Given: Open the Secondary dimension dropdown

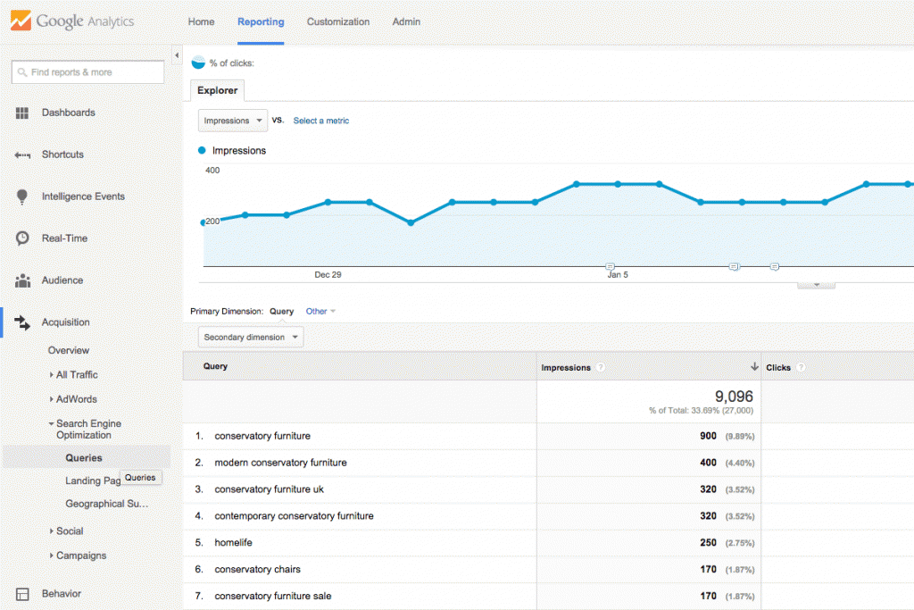Looking at the screenshot, I should click(x=251, y=337).
